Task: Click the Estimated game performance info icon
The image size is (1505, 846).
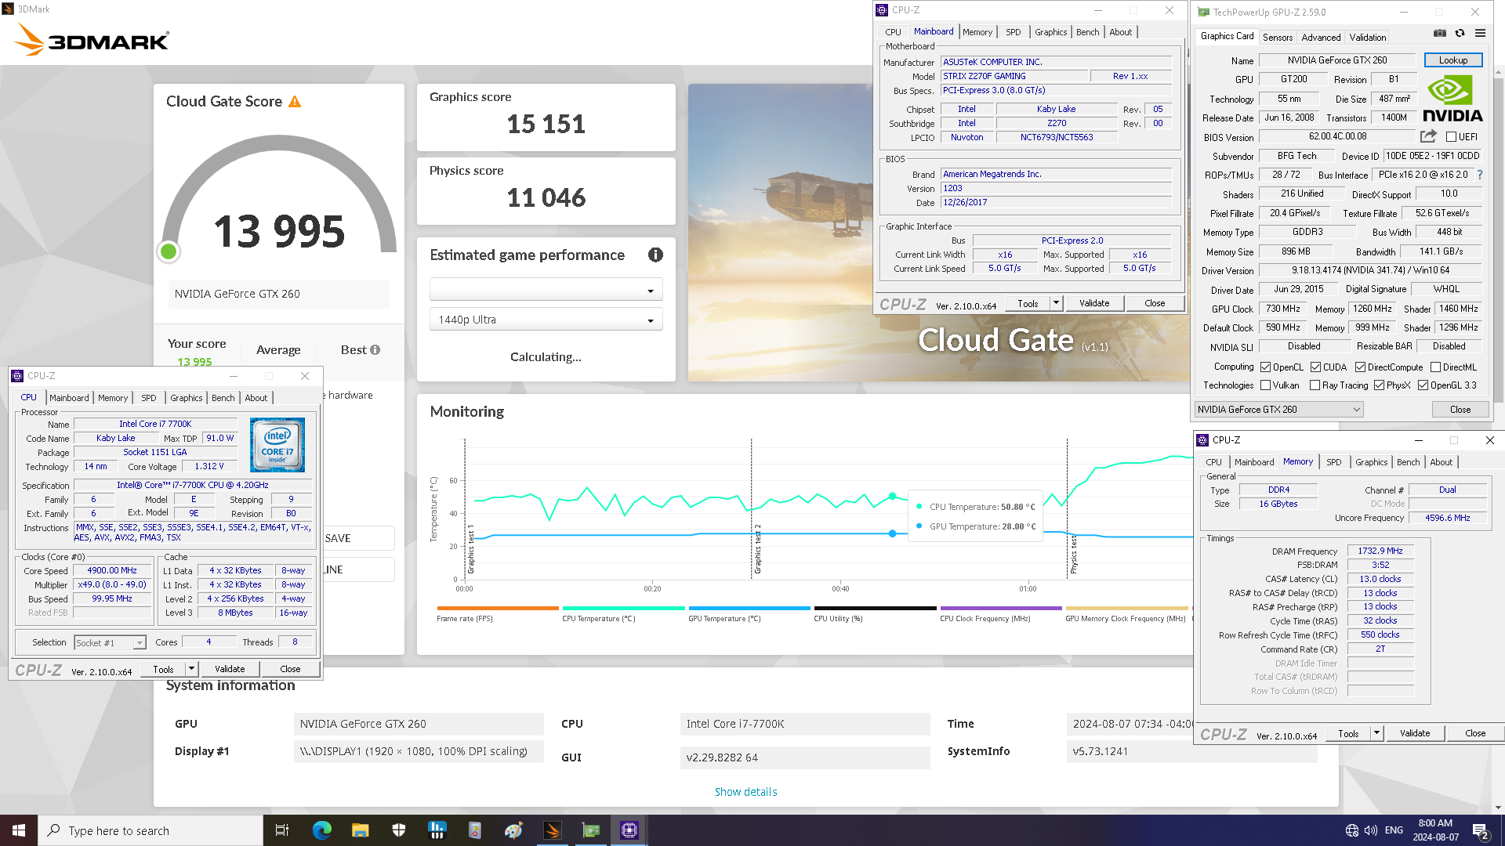Action: (655, 255)
